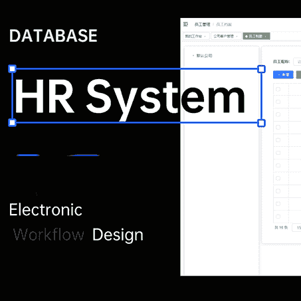Tick the second row checkbox in the table
Viewport: 301px width, 301px height.
click(278, 114)
